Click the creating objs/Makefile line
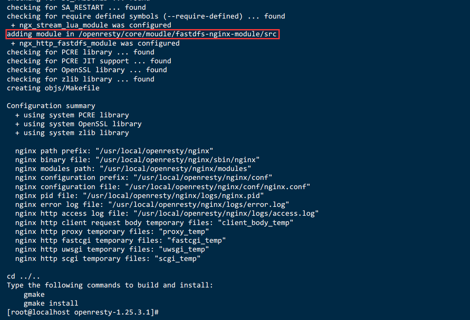Viewport: 470px width, 320px height. coord(53,88)
